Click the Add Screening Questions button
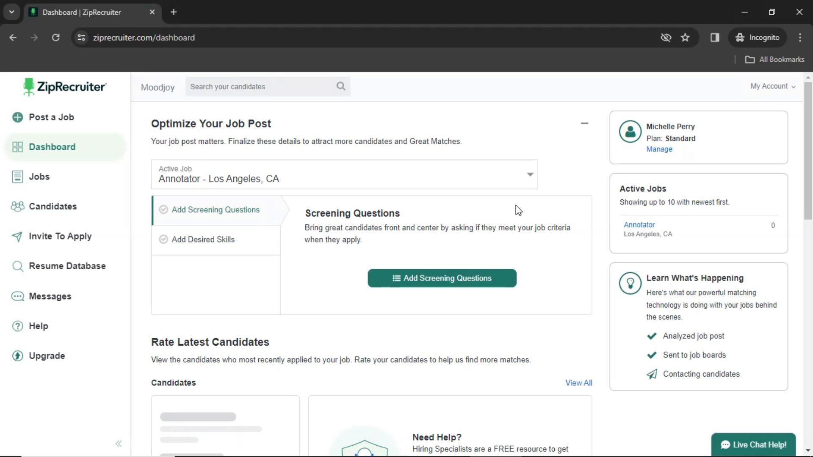 (442, 278)
